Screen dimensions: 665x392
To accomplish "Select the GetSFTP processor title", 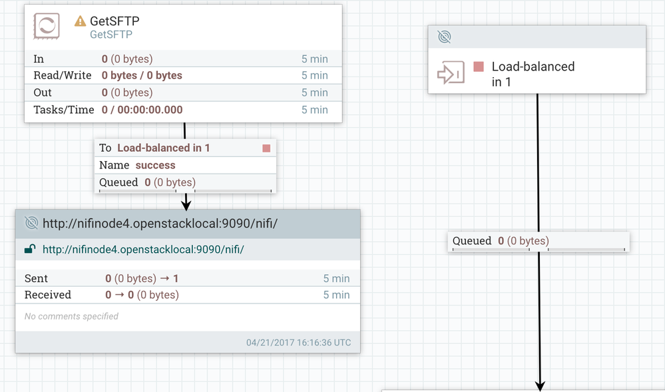I will (114, 21).
